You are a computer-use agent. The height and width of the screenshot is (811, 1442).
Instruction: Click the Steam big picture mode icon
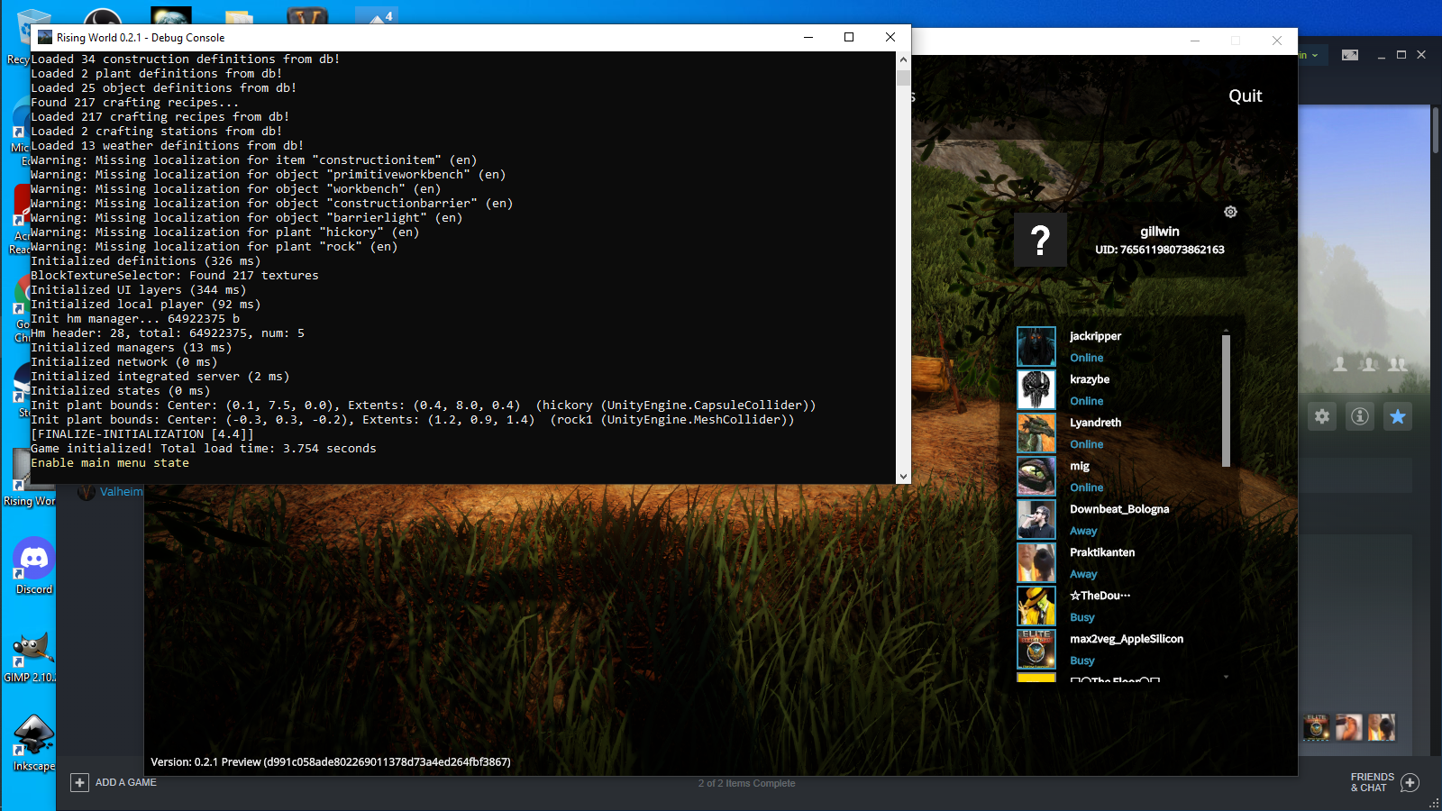click(1349, 55)
